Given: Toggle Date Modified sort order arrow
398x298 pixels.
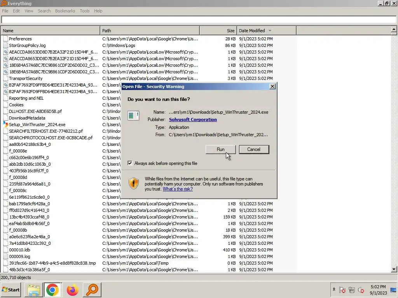Looking at the screenshot, I should click(270, 31).
